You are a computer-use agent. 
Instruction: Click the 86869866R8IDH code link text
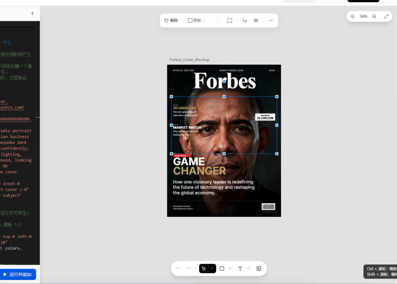click(x=15, y=119)
